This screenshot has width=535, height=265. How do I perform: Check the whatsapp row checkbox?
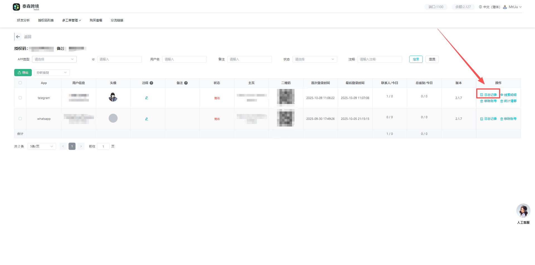pos(20,119)
